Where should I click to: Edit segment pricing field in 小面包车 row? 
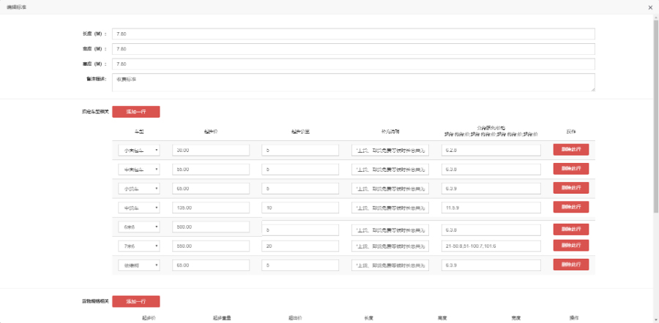(x=491, y=151)
